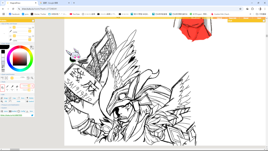Click the Copy layer button
The image size is (268, 151).
click(x=13, y=98)
